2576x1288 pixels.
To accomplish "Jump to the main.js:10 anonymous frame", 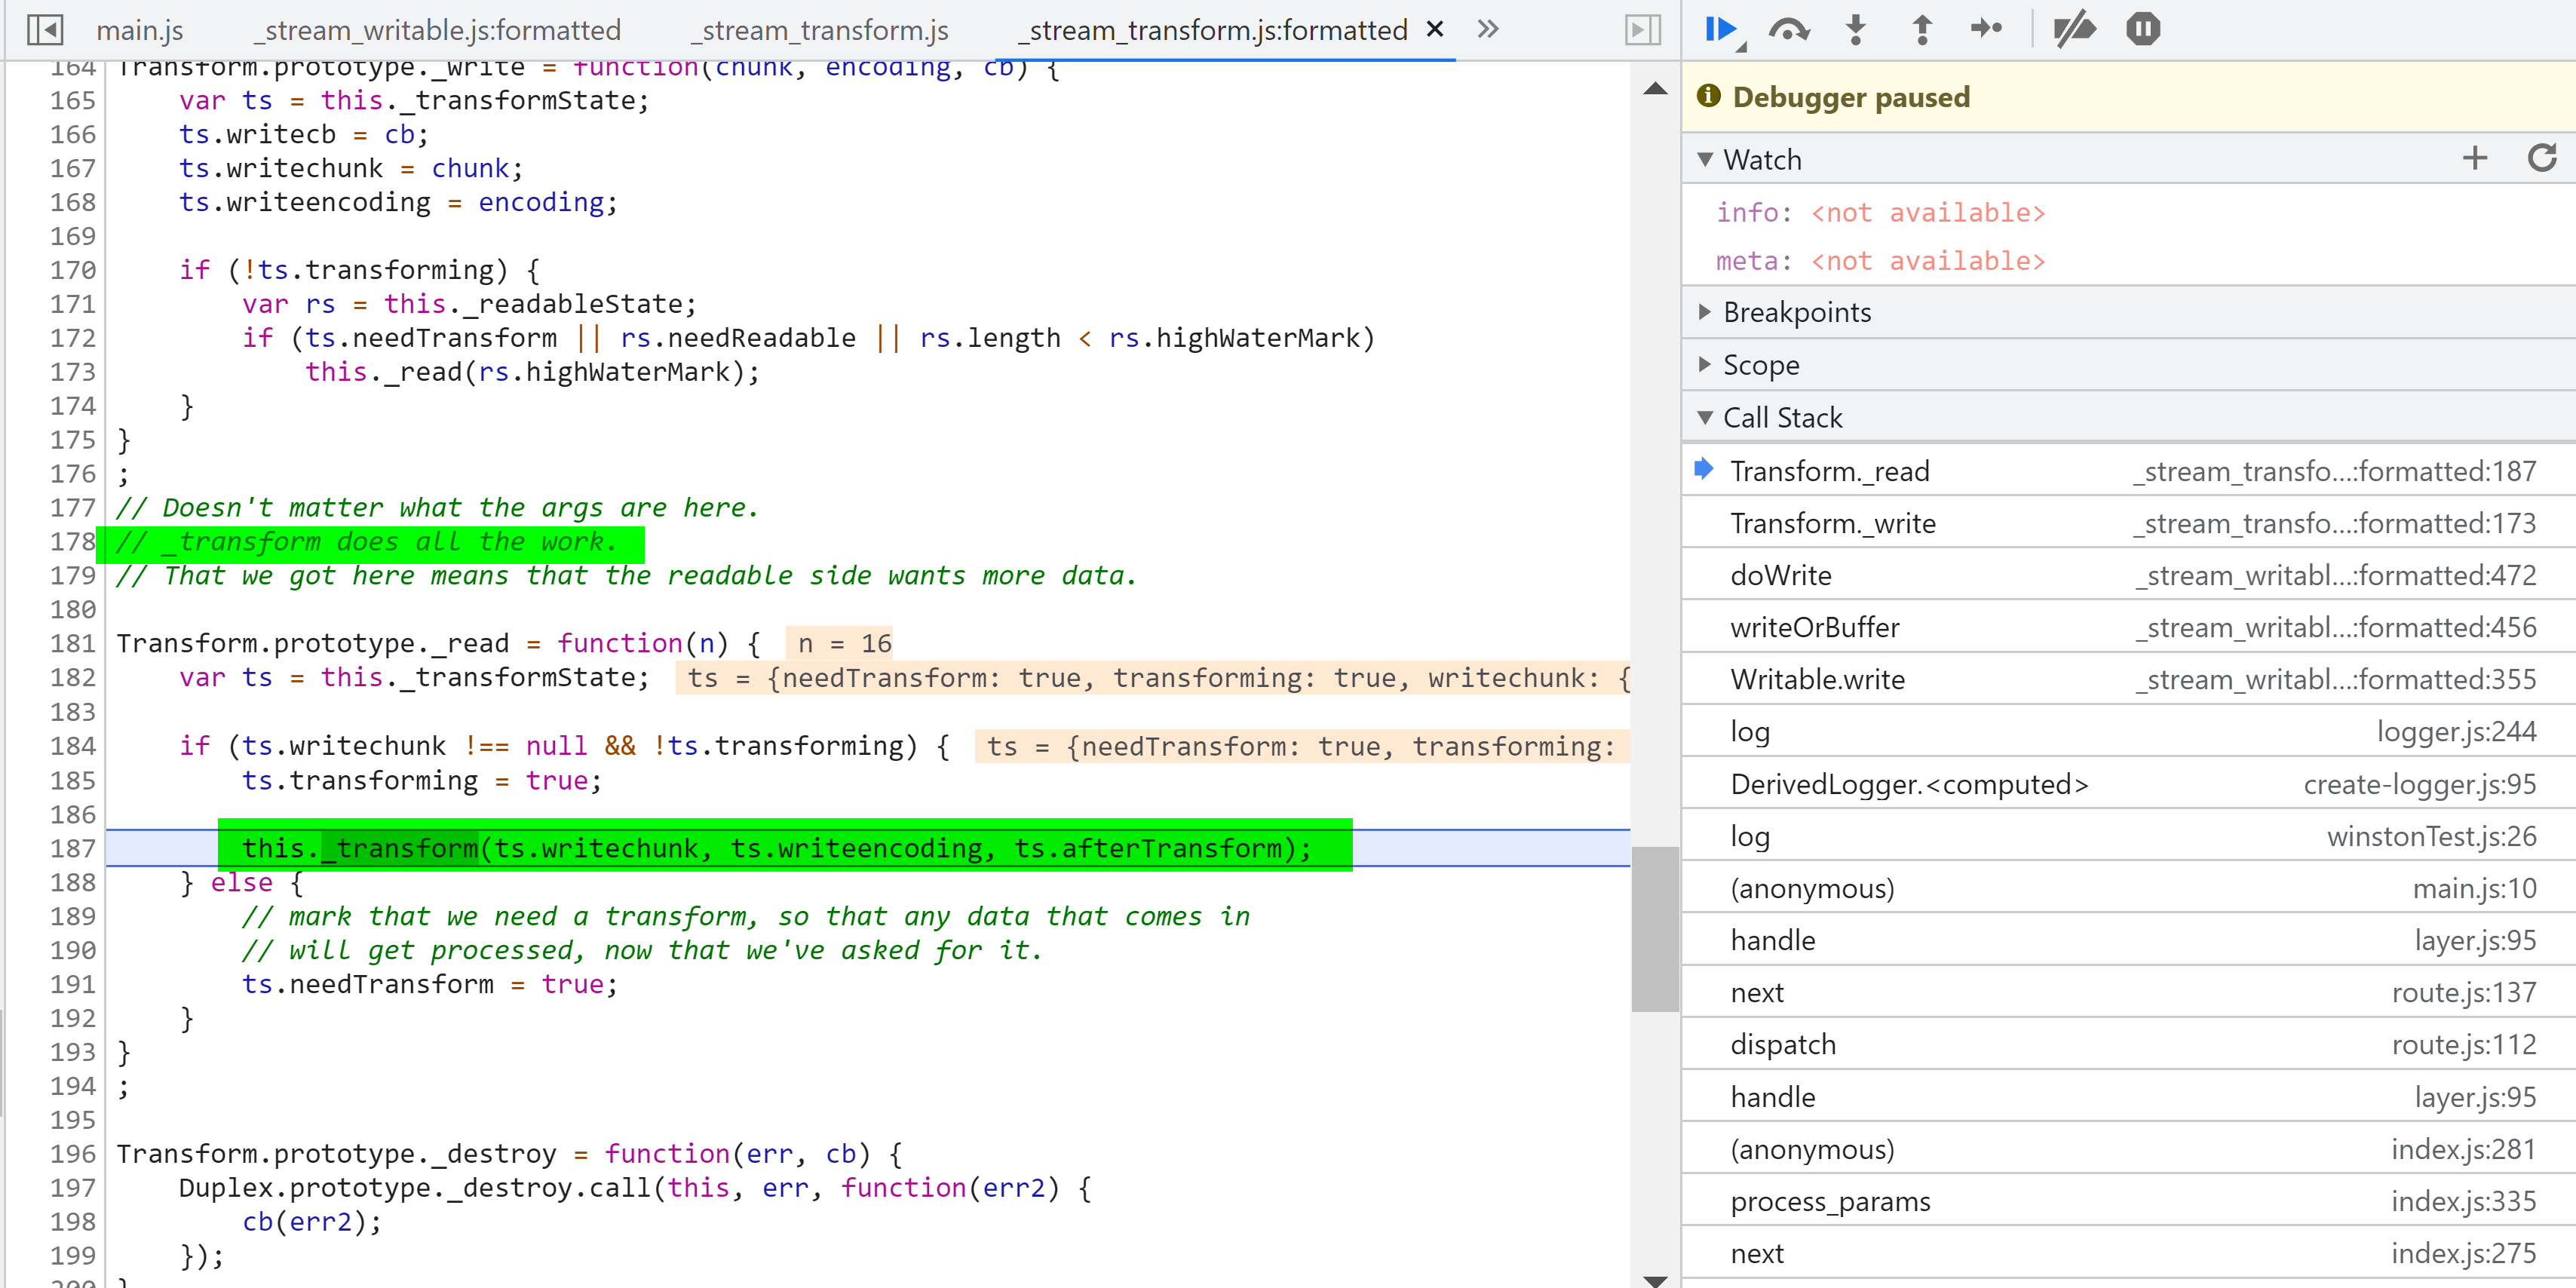I will 1812,888.
